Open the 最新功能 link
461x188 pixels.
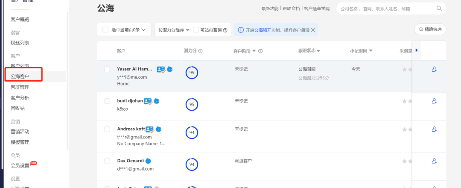point(270,9)
